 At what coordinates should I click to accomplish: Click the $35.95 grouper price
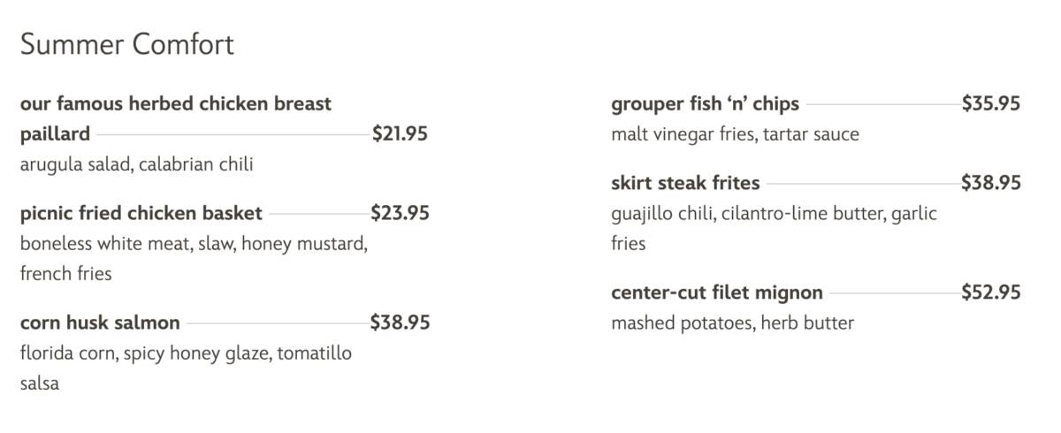[x=991, y=104]
